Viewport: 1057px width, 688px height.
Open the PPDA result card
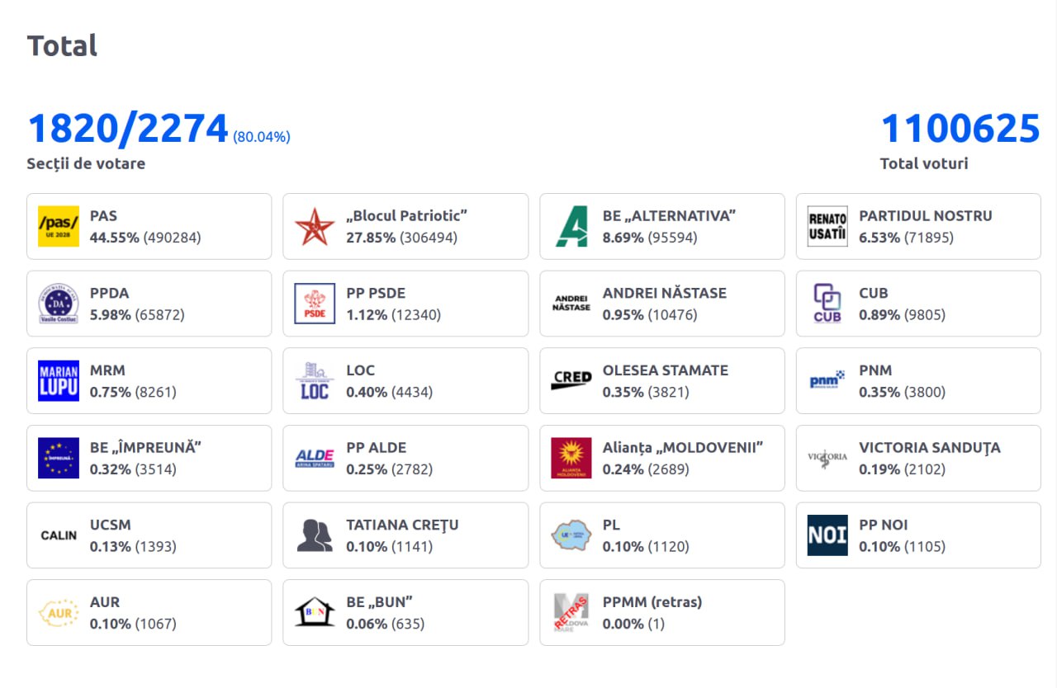click(149, 304)
